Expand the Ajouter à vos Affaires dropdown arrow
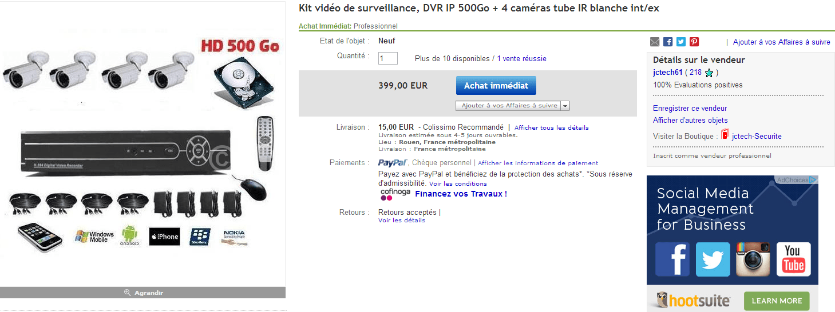This screenshot has height=312, width=835. pos(565,106)
